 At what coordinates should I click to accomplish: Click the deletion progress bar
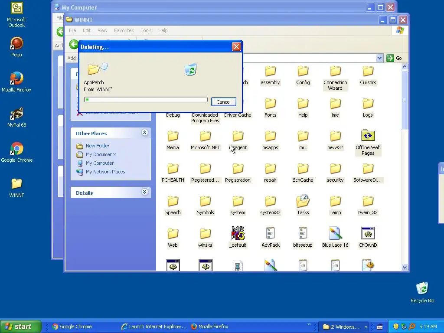[146, 99]
